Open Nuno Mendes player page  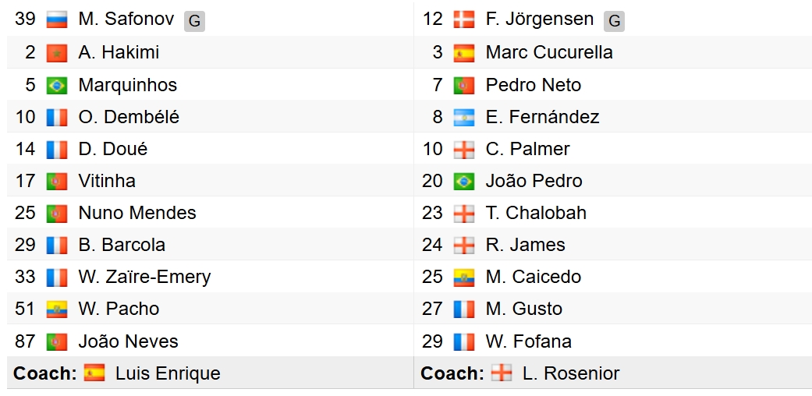point(137,213)
